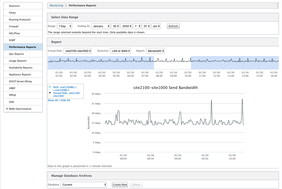Open the month dropdown showing January
The image size is (282, 189).
[101, 26]
